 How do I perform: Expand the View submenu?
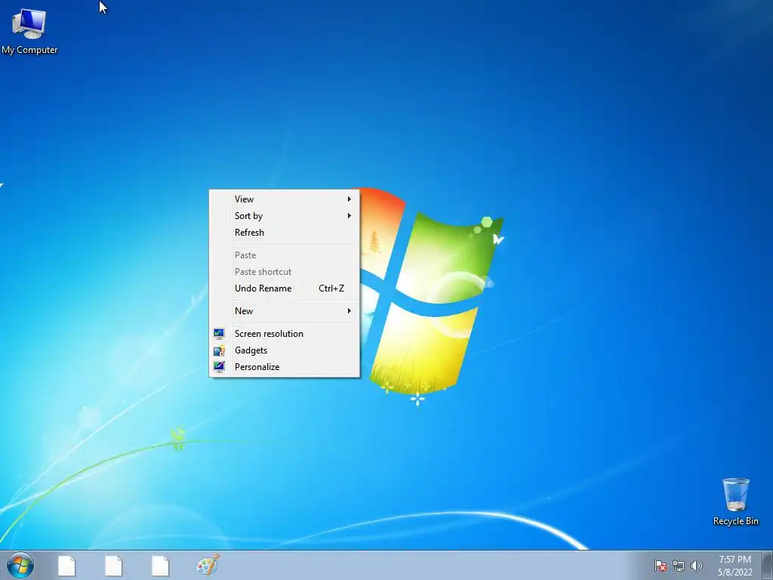(285, 199)
